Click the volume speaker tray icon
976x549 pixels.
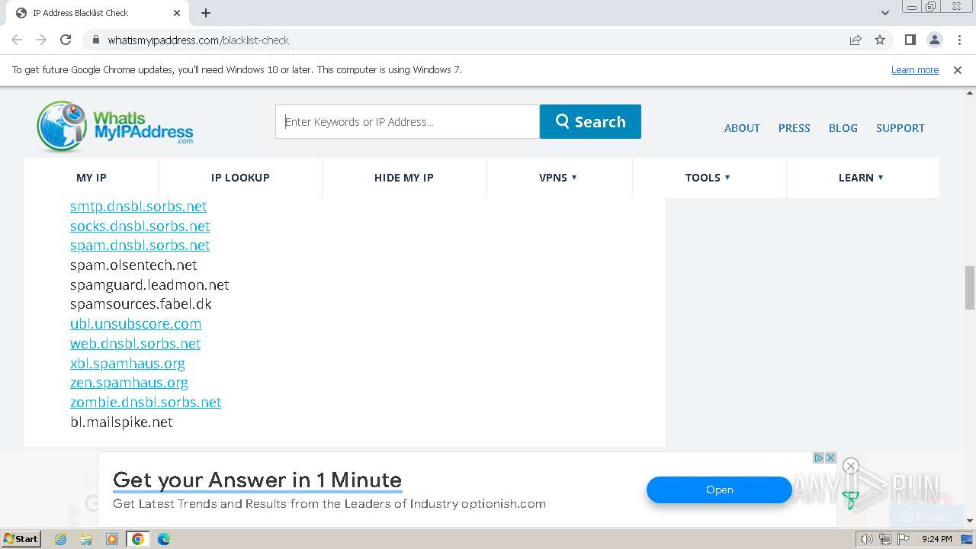click(x=867, y=539)
